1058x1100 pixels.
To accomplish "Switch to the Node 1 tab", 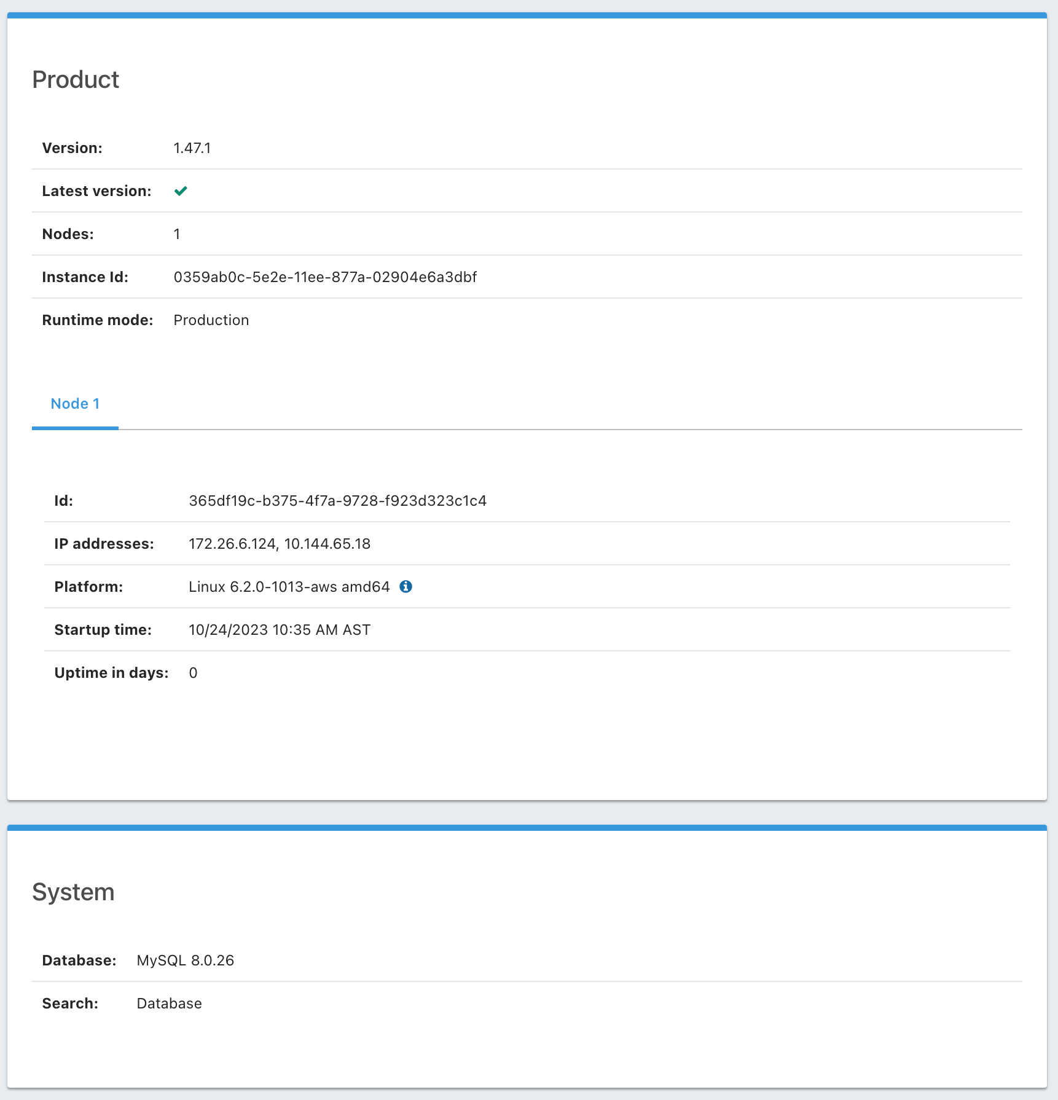I will pyautogui.click(x=75, y=404).
